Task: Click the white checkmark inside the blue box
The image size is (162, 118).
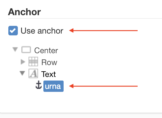Action: point(13,31)
